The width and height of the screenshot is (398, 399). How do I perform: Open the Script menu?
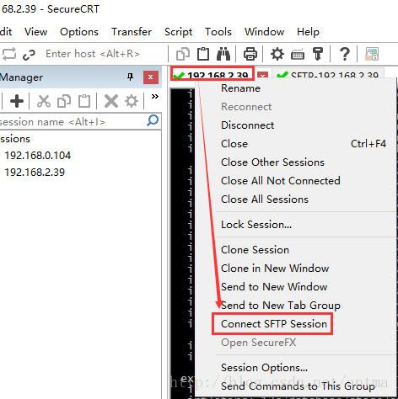[178, 32]
